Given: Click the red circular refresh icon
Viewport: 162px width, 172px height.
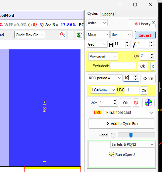Looking at the screenshot, I should click(x=136, y=103).
